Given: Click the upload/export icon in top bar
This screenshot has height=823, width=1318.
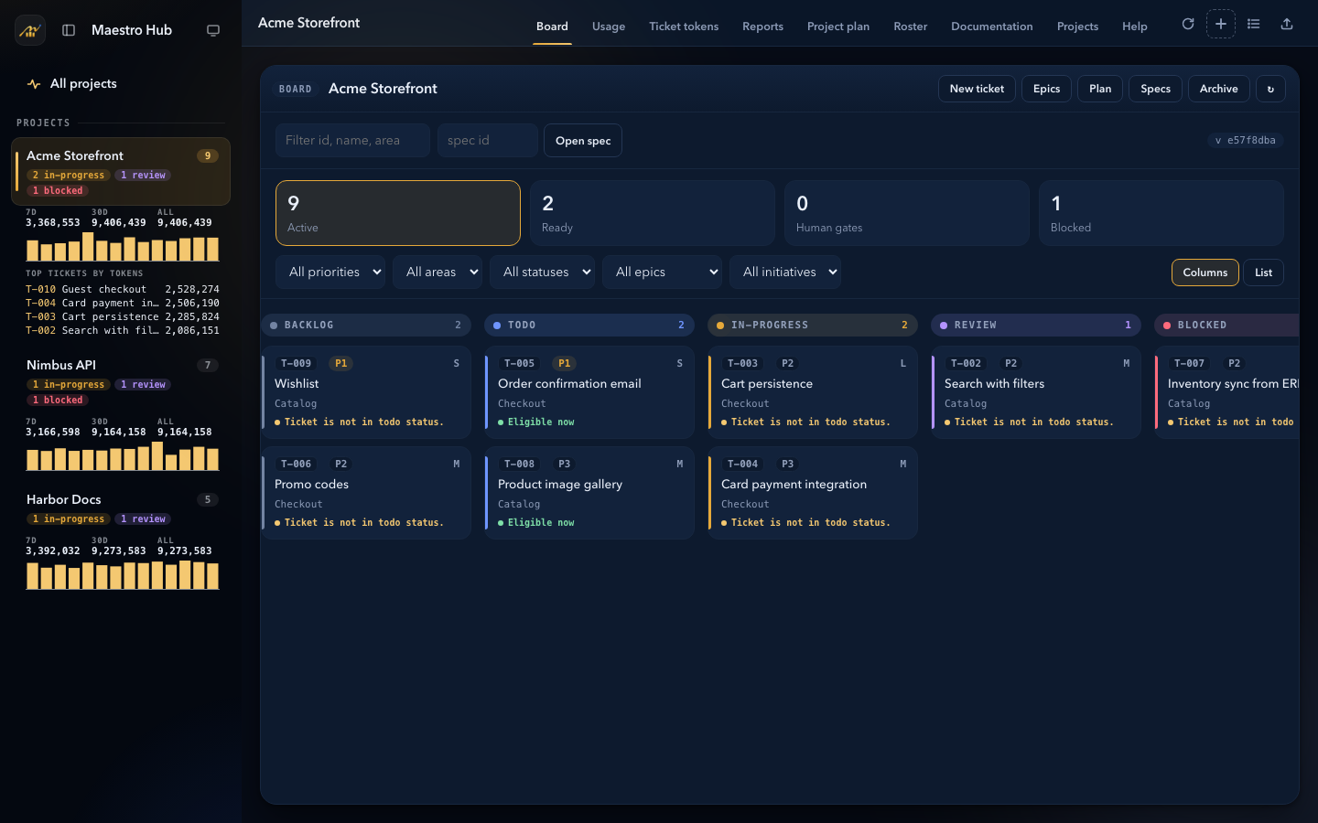Looking at the screenshot, I should [x=1287, y=24].
